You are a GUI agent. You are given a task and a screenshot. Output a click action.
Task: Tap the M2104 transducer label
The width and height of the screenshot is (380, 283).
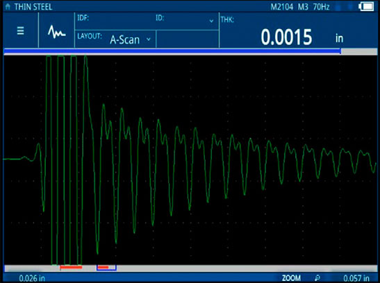[x=282, y=7]
